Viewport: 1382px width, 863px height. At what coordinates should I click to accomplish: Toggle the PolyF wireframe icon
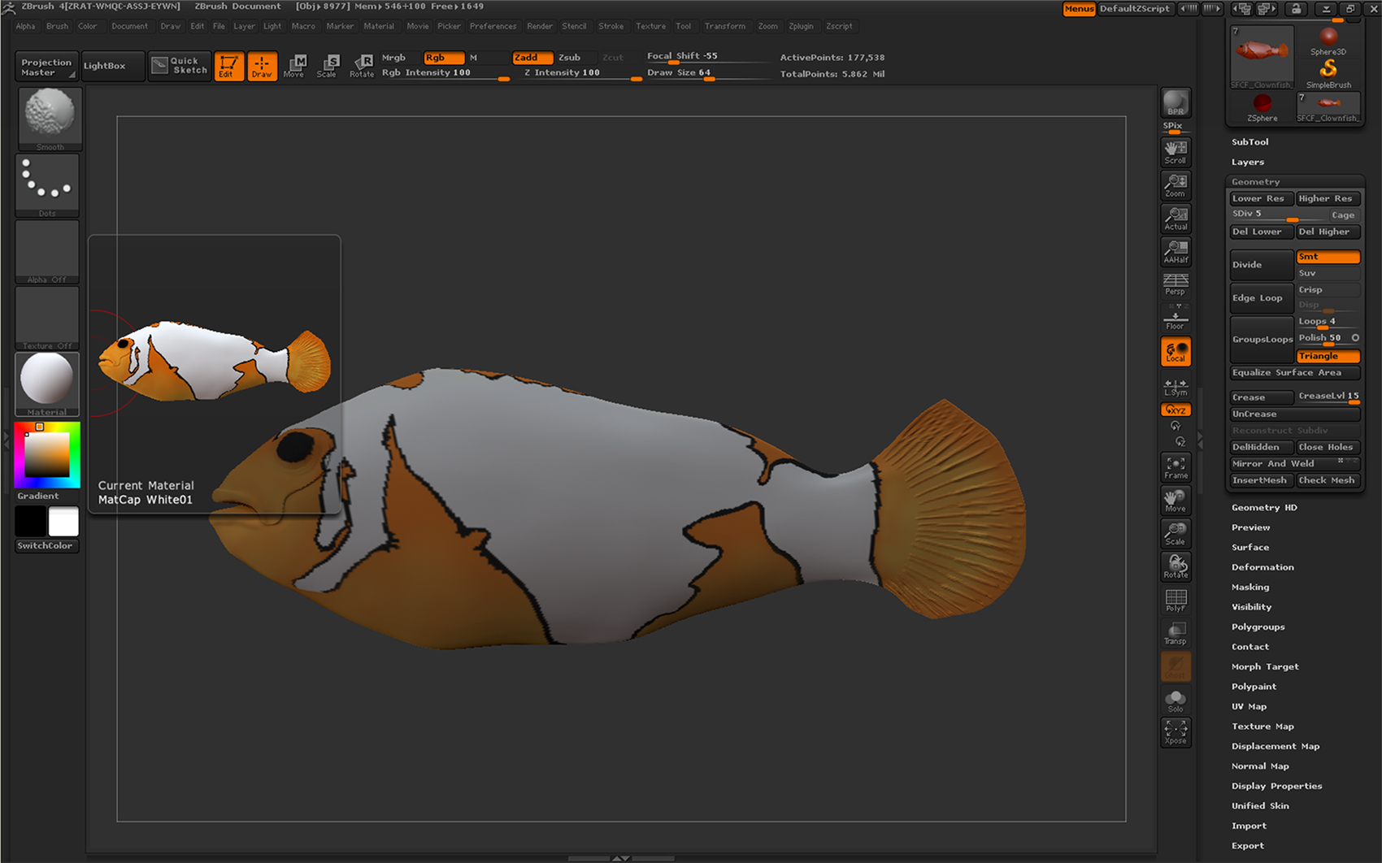click(x=1176, y=601)
